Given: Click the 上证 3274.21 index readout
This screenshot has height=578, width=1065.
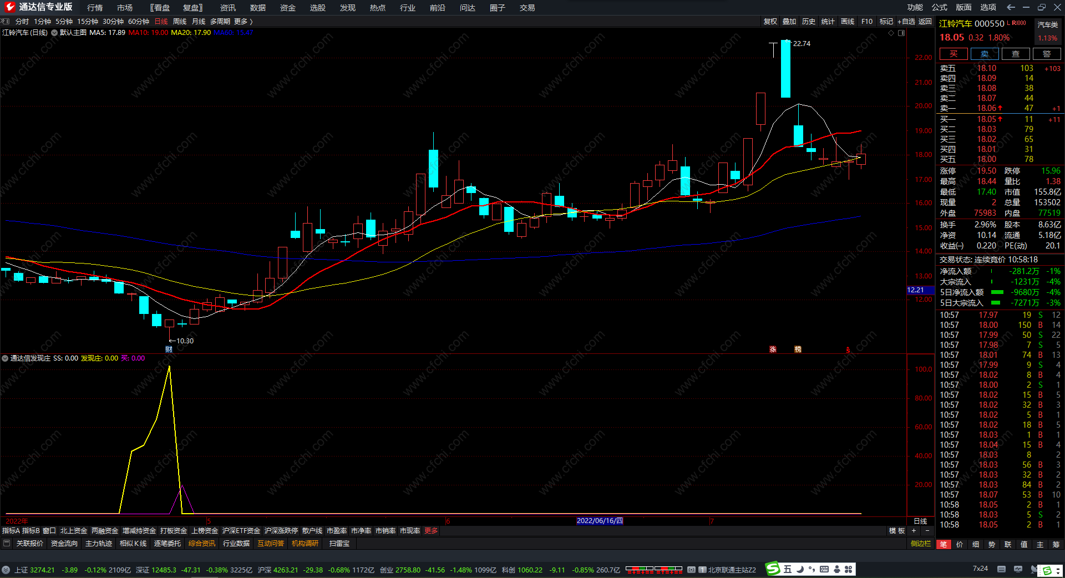Looking at the screenshot, I should (x=34, y=570).
